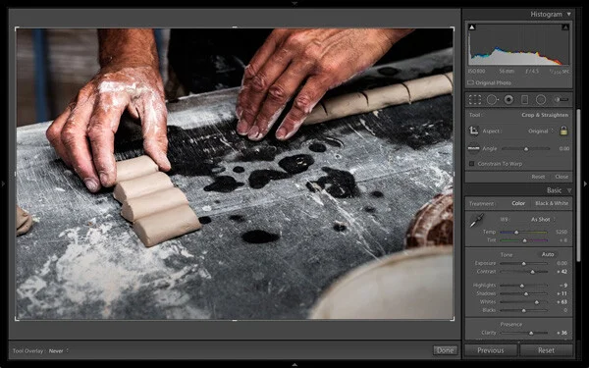The height and width of the screenshot is (368, 589).
Task: Click the Contrast value +42 field
Action: point(562,272)
